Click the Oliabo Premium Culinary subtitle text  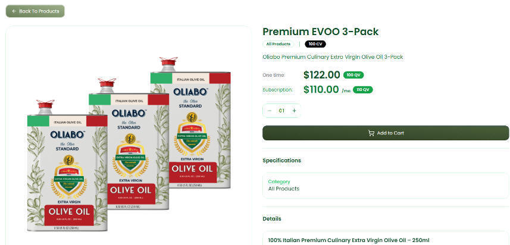pos(333,57)
